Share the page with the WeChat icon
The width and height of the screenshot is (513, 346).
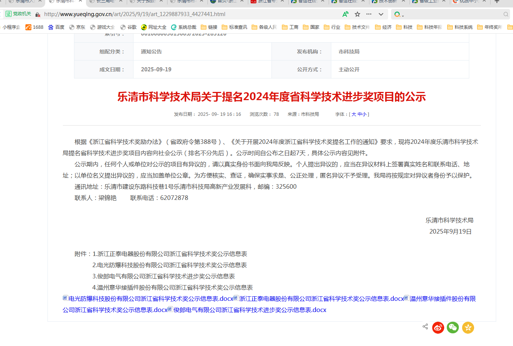pyautogui.click(x=453, y=328)
